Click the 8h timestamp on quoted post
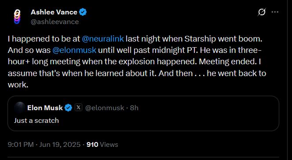This screenshot has width=292, height=160. pyautogui.click(x=134, y=108)
